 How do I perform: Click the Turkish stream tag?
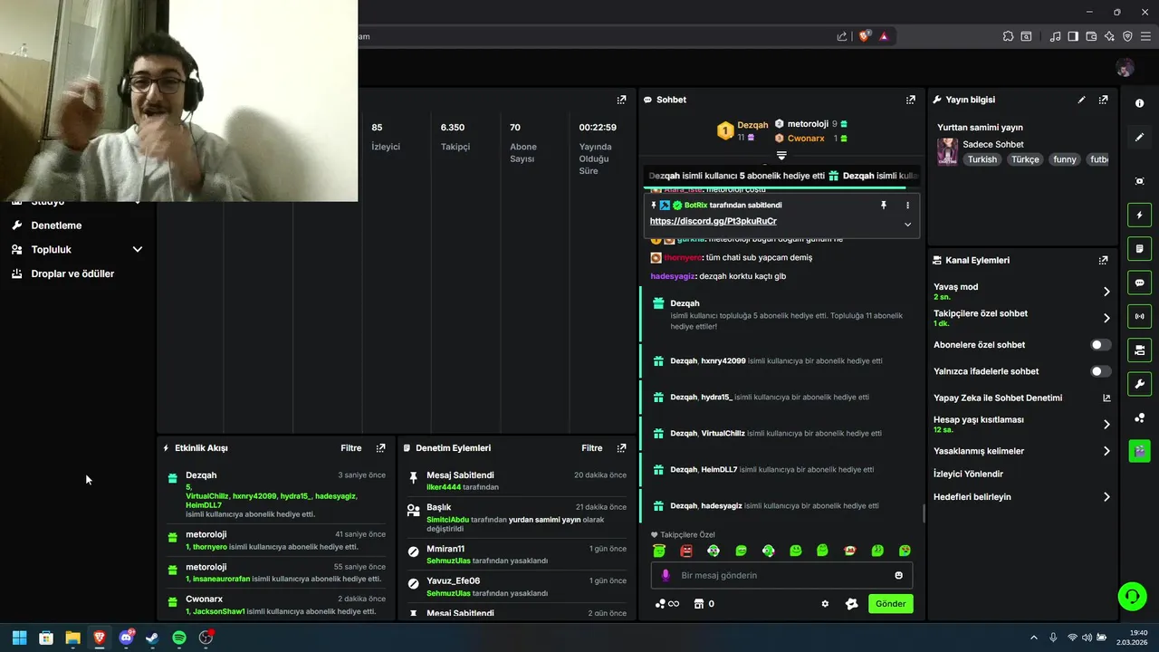pyautogui.click(x=982, y=159)
